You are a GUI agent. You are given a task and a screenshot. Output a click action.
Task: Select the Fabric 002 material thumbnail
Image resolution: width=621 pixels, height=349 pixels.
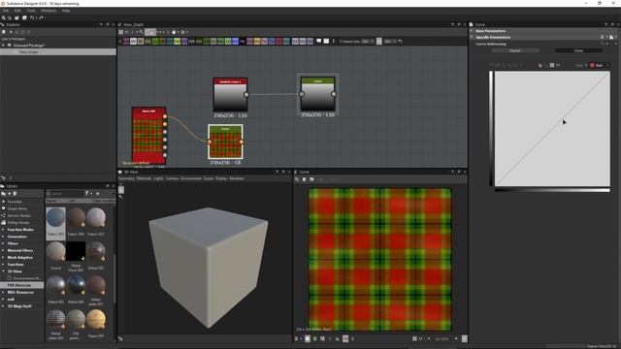click(x=56, y=222)
